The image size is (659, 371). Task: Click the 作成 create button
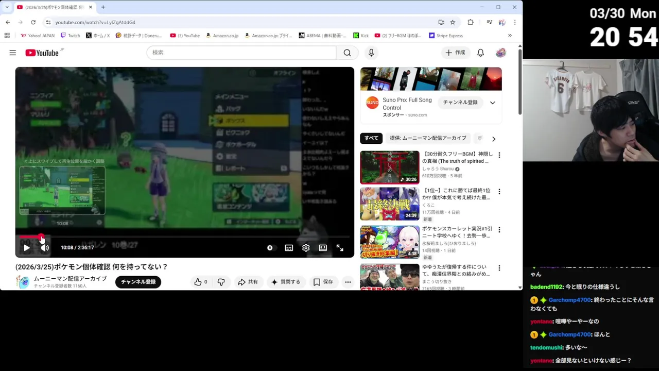pos(455,53)
